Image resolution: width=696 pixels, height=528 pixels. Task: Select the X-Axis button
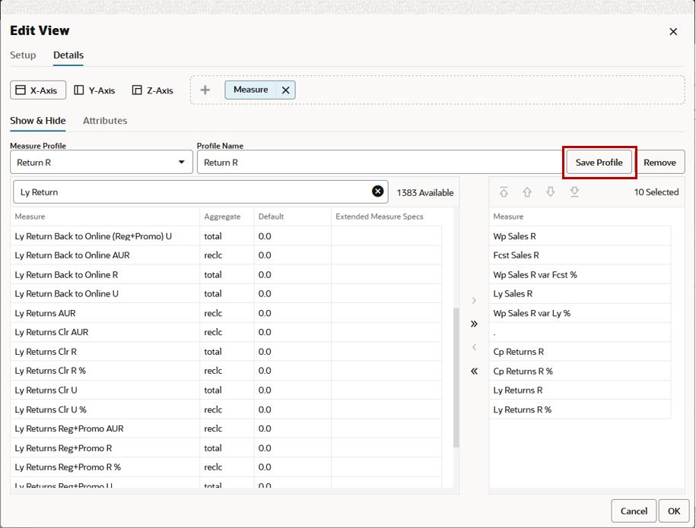[38, 90]
